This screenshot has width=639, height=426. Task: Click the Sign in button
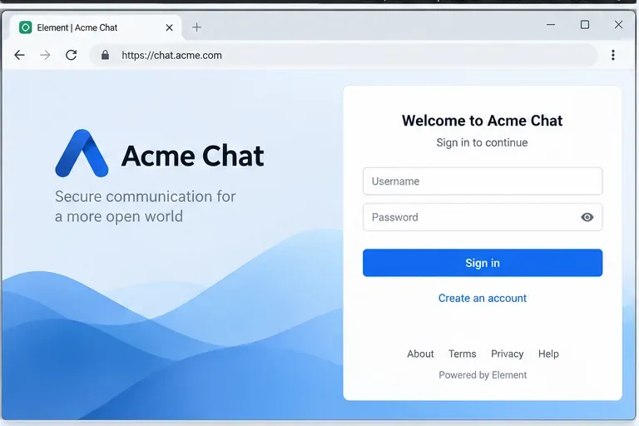pos(483,263)
